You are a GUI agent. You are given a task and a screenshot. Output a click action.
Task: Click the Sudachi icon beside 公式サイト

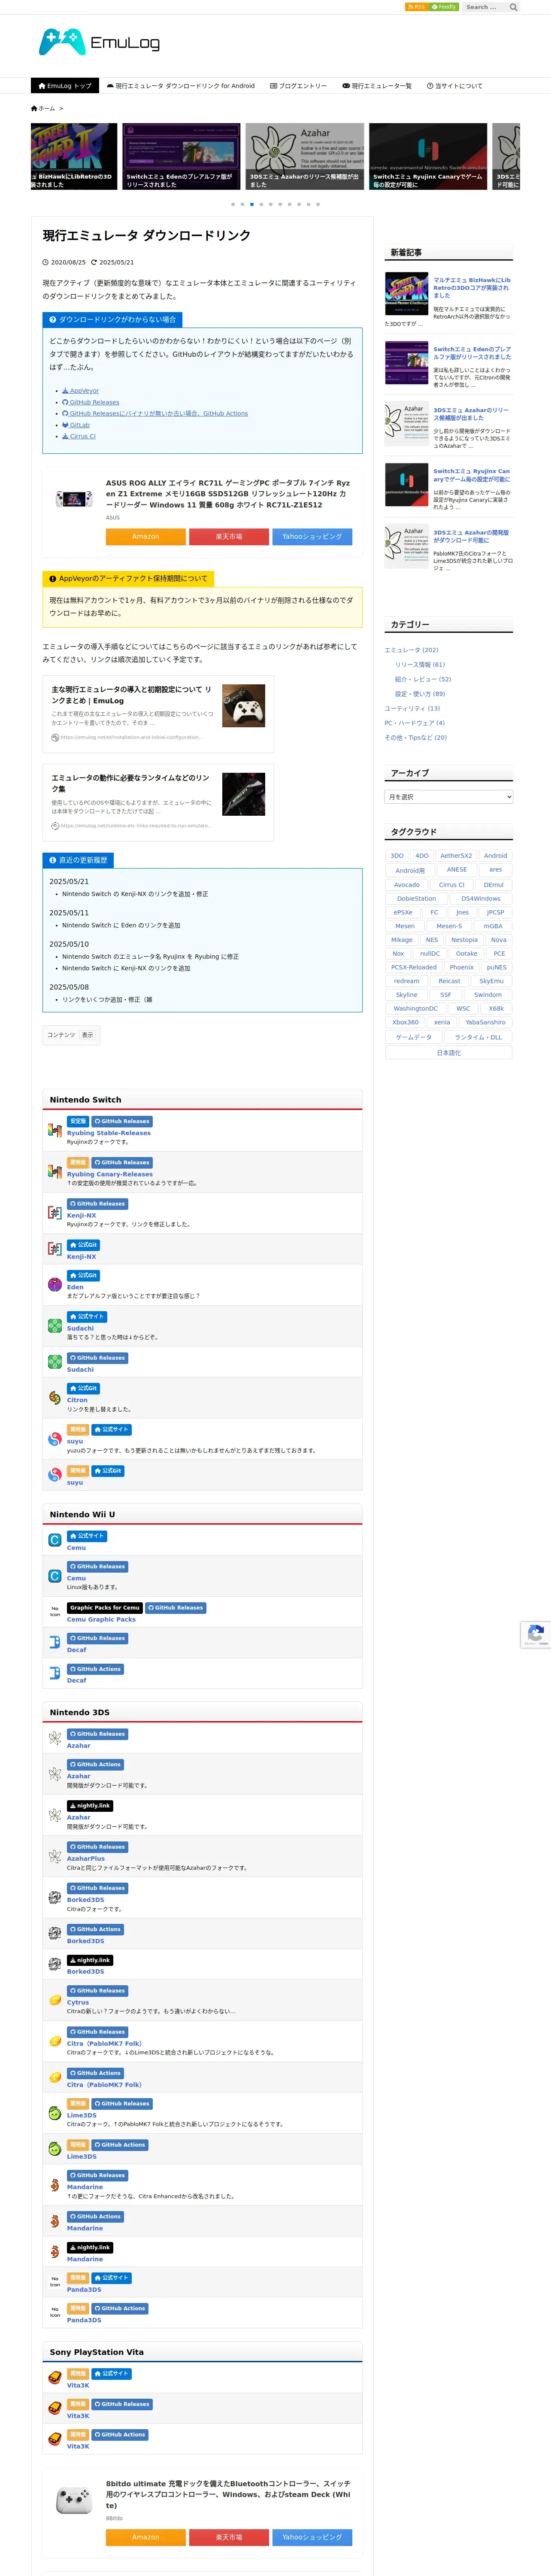(x=55, y=1326)
